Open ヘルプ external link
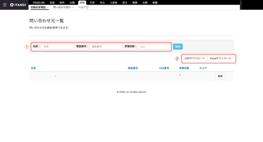Image resolution: width=263 pixels, height=142 pixels. 83,7
